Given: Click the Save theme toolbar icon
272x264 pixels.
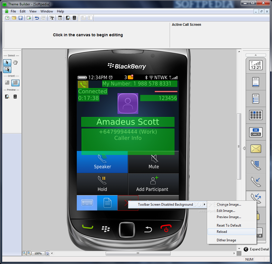Looking at the screenshot, I should [20, 18].
